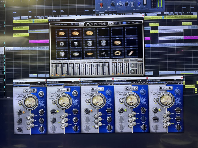Click the ROOM mixer channel label

click(120, 60)
